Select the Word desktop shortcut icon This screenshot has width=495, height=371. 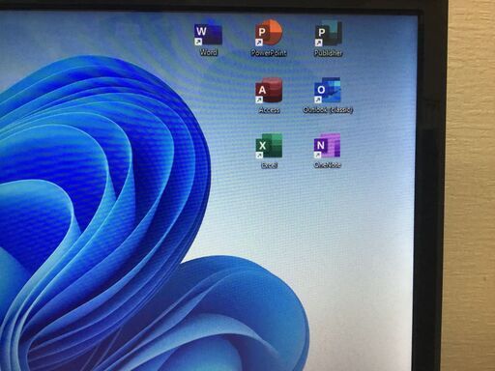coord(208,34)
